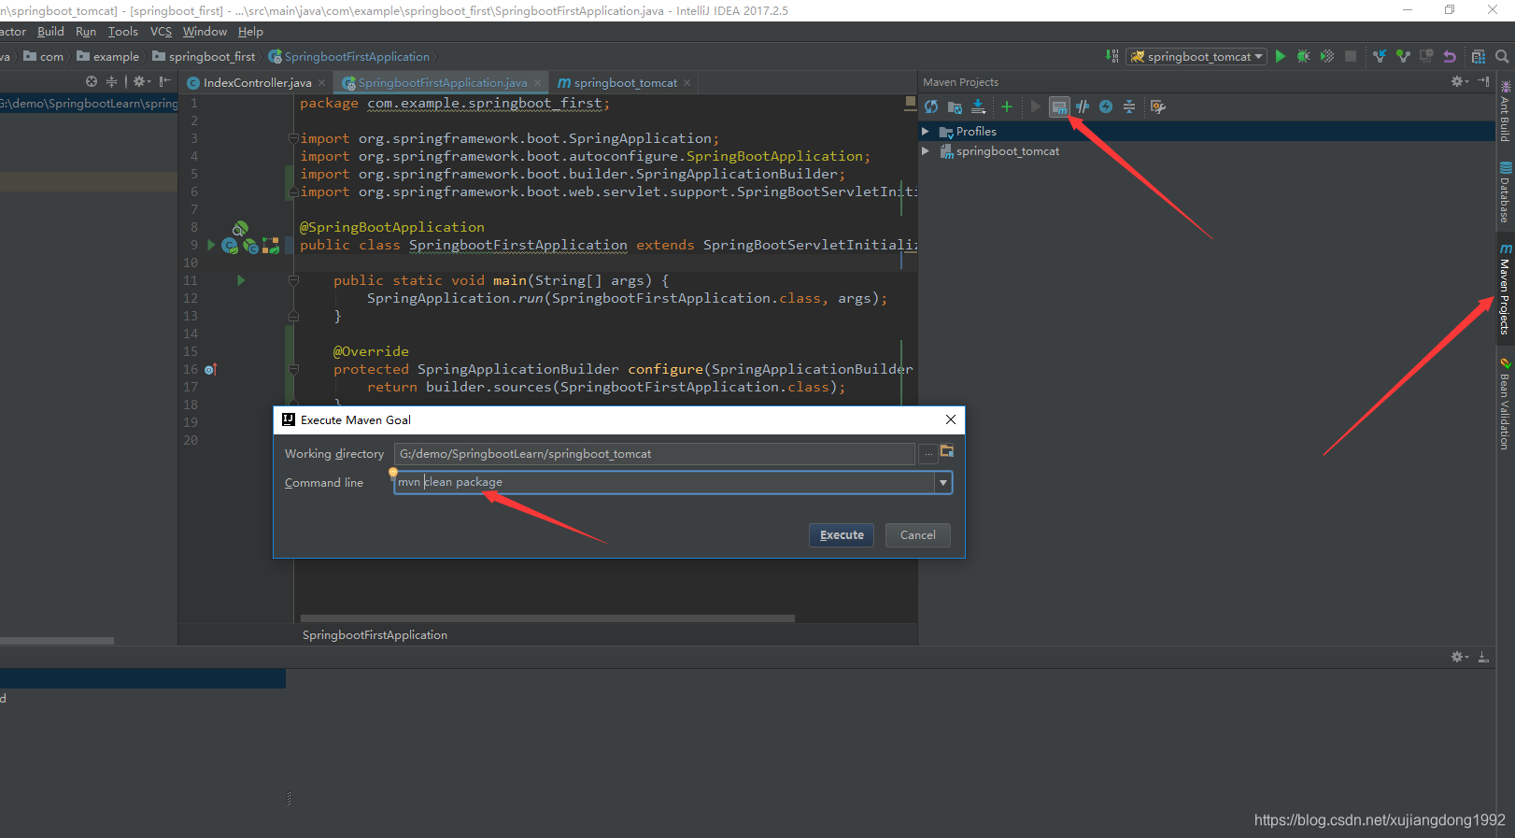1515x838 pixels.
Task: Click SpringbootFirstApplication breadcrumb
Action: (349, 57)
